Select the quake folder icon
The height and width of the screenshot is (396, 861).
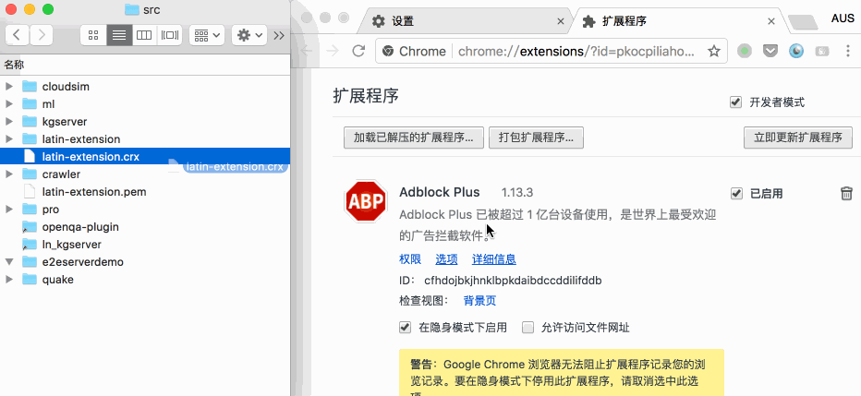30,280
